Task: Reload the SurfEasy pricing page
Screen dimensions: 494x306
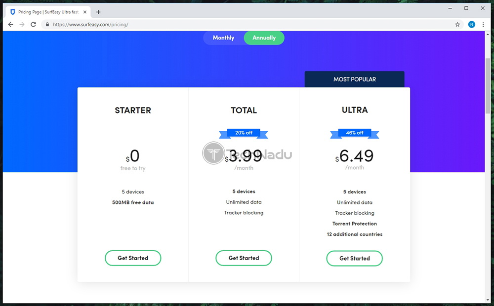Action: tap(33, 25)
